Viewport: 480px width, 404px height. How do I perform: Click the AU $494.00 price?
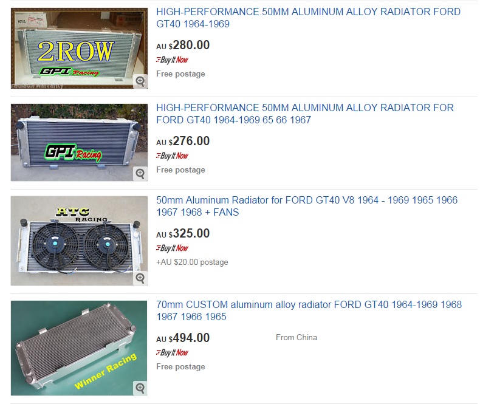(x=183, y=338)
